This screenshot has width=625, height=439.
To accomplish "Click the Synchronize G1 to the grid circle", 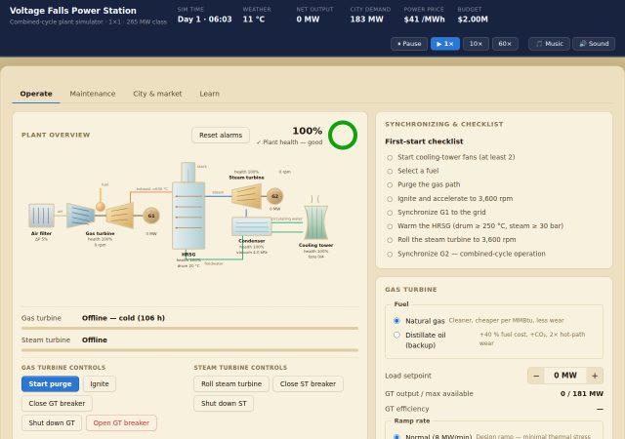I will coord(390,213).
